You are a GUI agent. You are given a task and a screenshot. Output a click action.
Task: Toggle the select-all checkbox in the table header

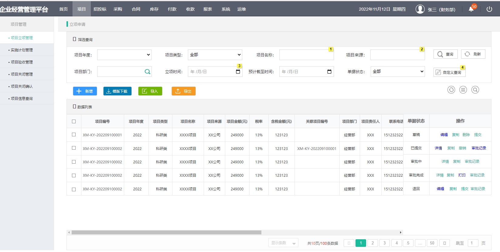coord(74,121)
